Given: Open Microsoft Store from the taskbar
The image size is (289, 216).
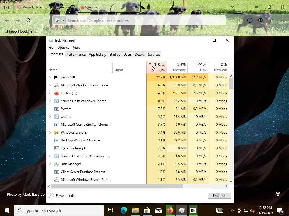Looking at the screenshot, I should click(x=147, y=210).
